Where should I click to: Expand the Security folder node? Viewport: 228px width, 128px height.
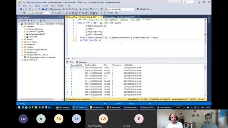tap(22, 39)
